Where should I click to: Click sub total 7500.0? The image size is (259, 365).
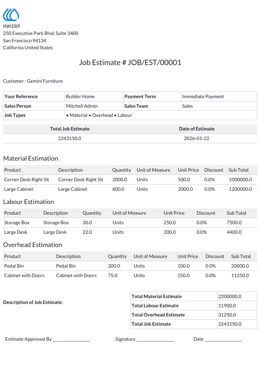[234, 222]
